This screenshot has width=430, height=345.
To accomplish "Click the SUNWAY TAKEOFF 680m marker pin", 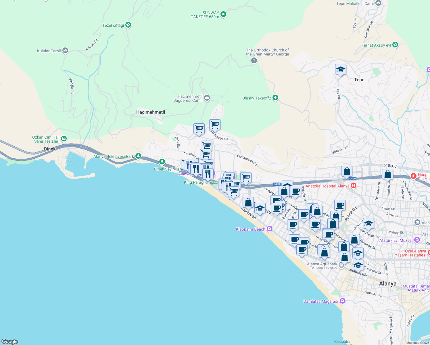I will [x=223, y=14].
